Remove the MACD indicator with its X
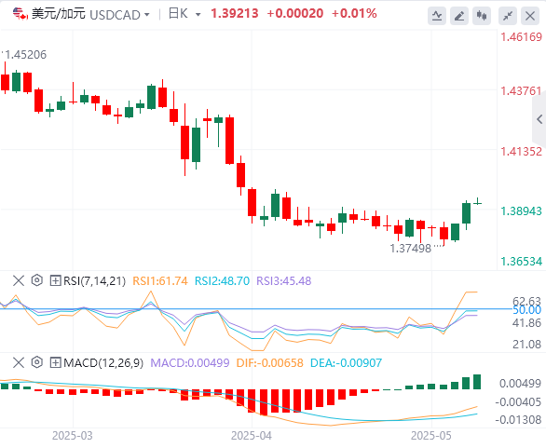 tap(19, 362)
